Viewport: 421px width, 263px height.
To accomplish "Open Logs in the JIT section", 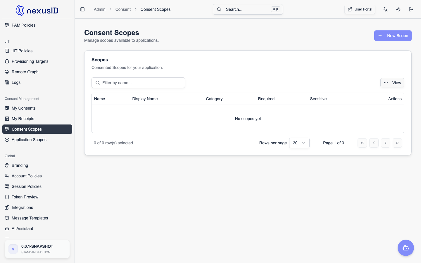I will 37,82.
